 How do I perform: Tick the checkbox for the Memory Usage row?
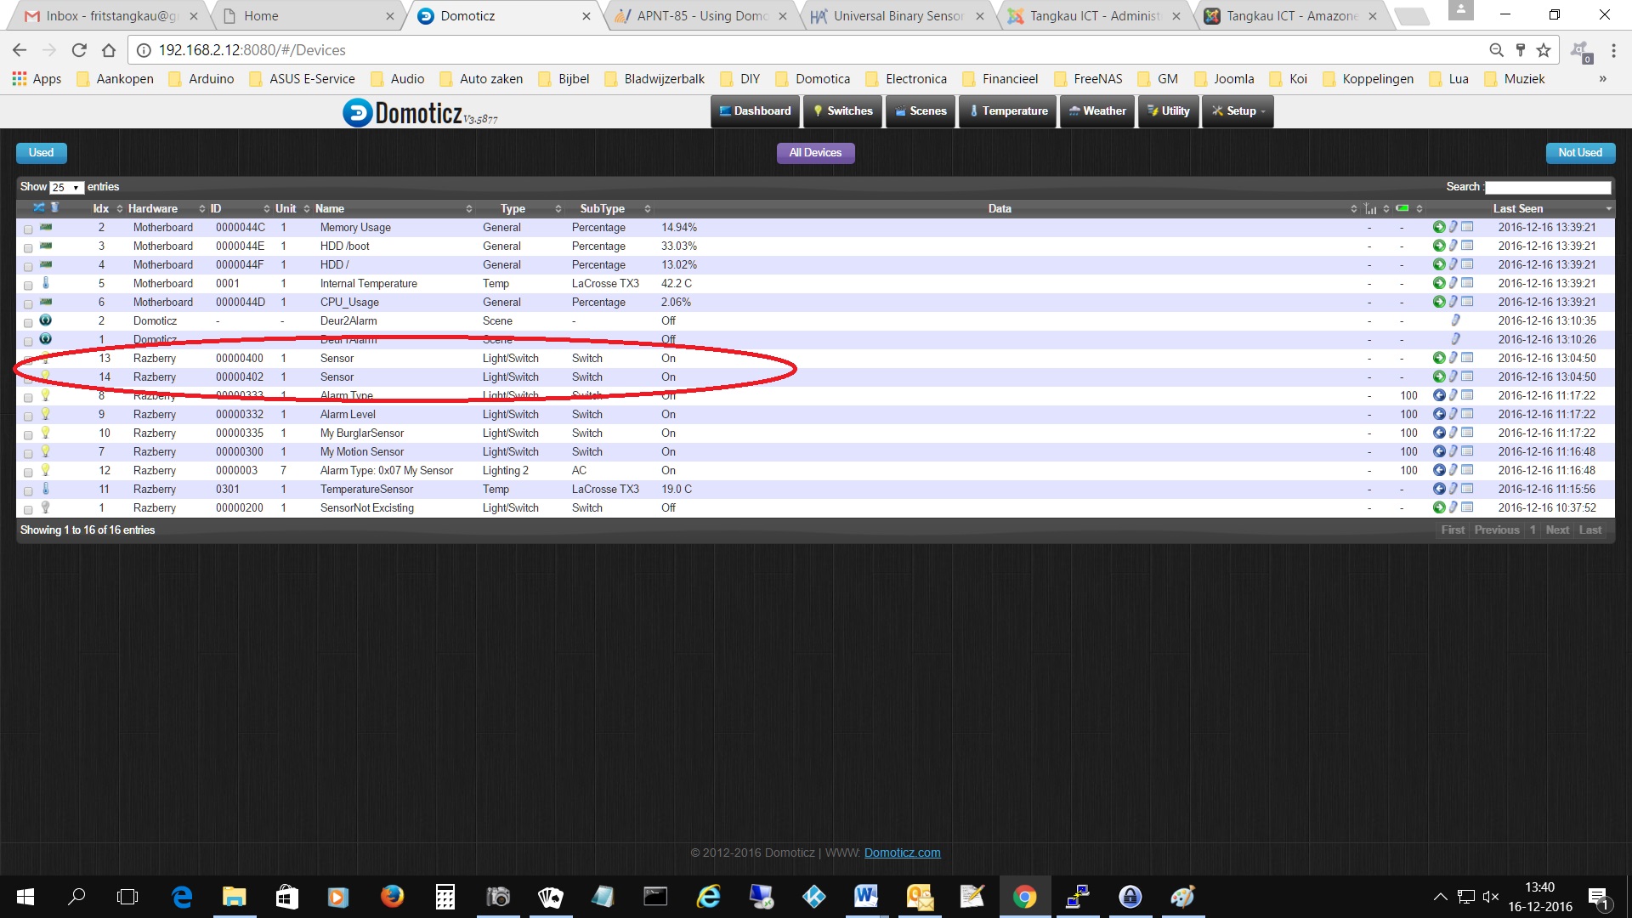pyautogui.click(x=28, y=229)
